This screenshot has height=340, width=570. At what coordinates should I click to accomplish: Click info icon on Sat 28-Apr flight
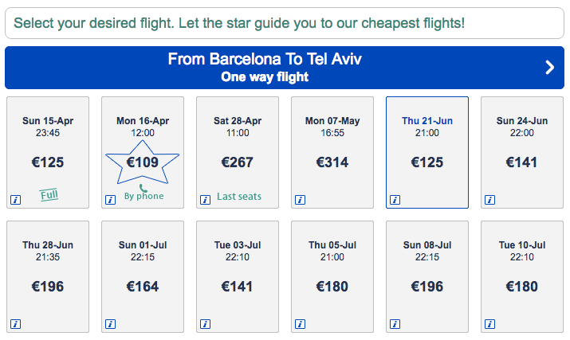click(205, 199)
